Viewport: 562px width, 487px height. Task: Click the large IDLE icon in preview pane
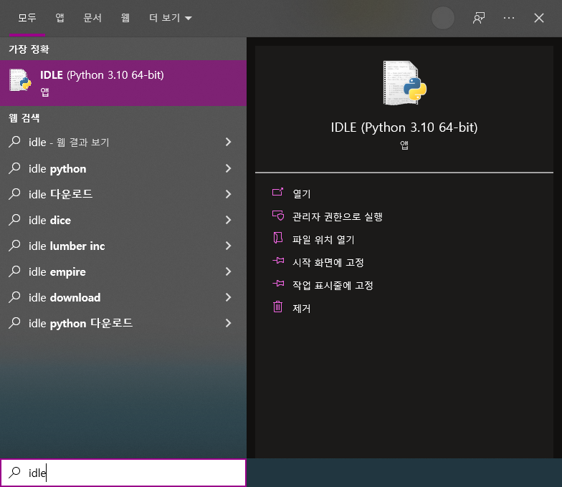click(x=404, y=83)
